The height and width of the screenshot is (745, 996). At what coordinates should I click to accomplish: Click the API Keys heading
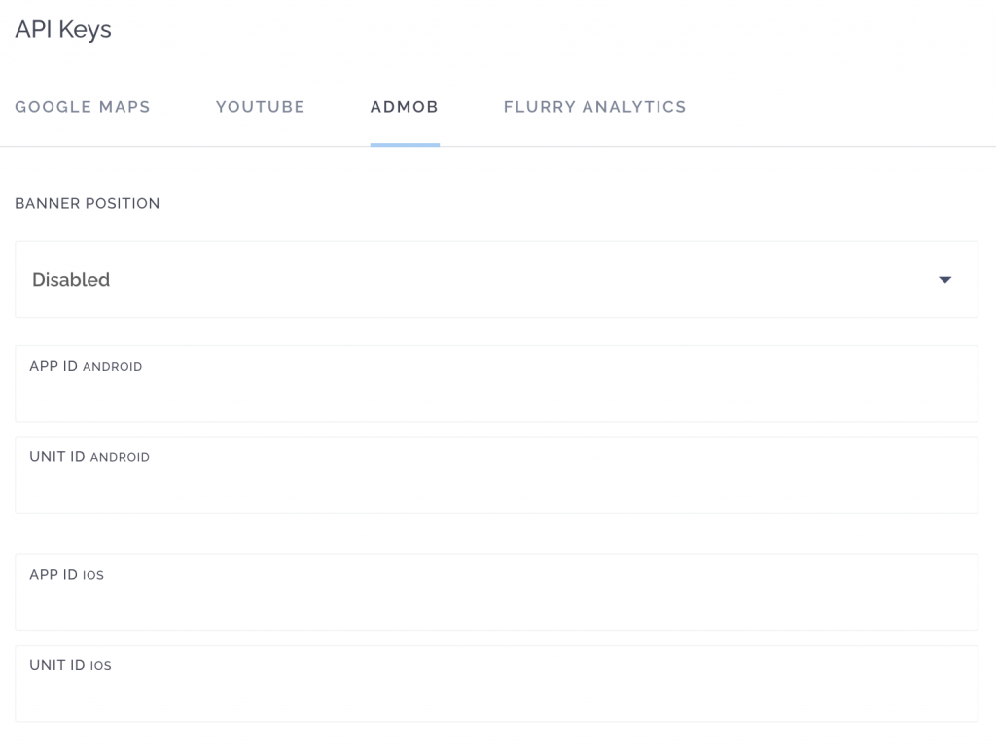63,30
